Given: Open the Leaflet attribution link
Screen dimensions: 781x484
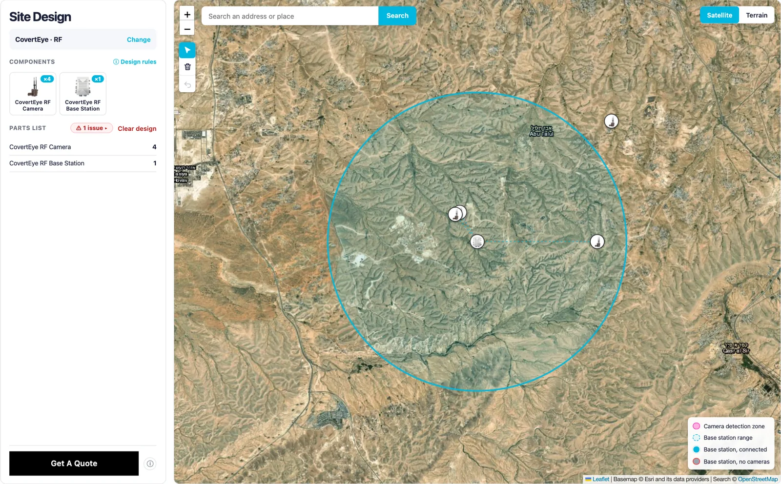Looking at the screenshot, I should click(601, 479).
